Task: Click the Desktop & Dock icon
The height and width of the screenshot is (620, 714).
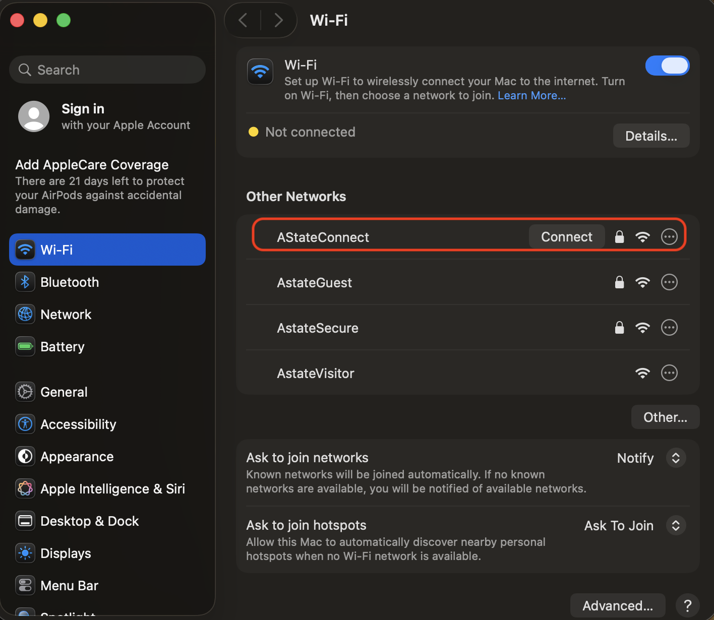Action: pos(25,521)
